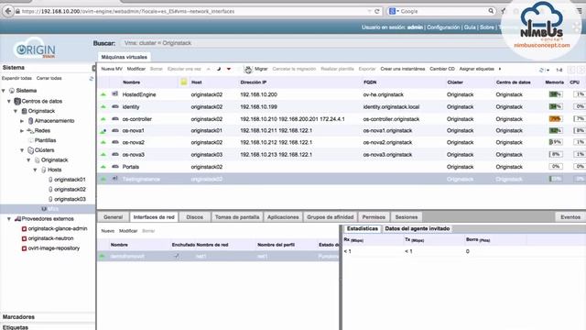586x330 pixels.
Task: Open the Aplicaciones subtab
Action: (x=283, y=217)
